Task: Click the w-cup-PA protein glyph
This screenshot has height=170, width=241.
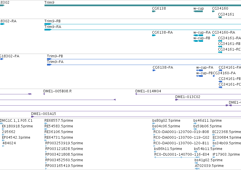Action: pyautogui.click(x=199, y=70)
